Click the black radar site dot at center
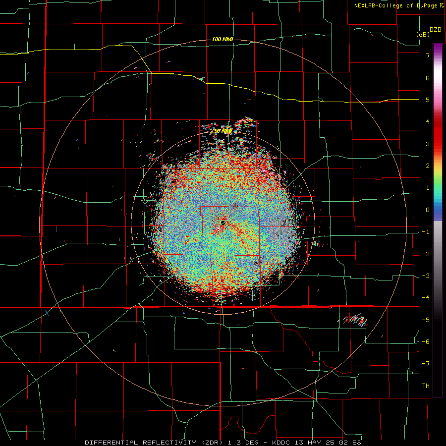This screenshot has width=446, height=446. (223, 223)
